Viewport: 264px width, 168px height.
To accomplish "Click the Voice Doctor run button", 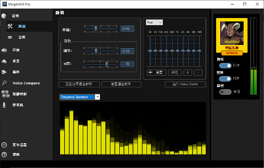I will pyautogui.click(x=185, y=84).
